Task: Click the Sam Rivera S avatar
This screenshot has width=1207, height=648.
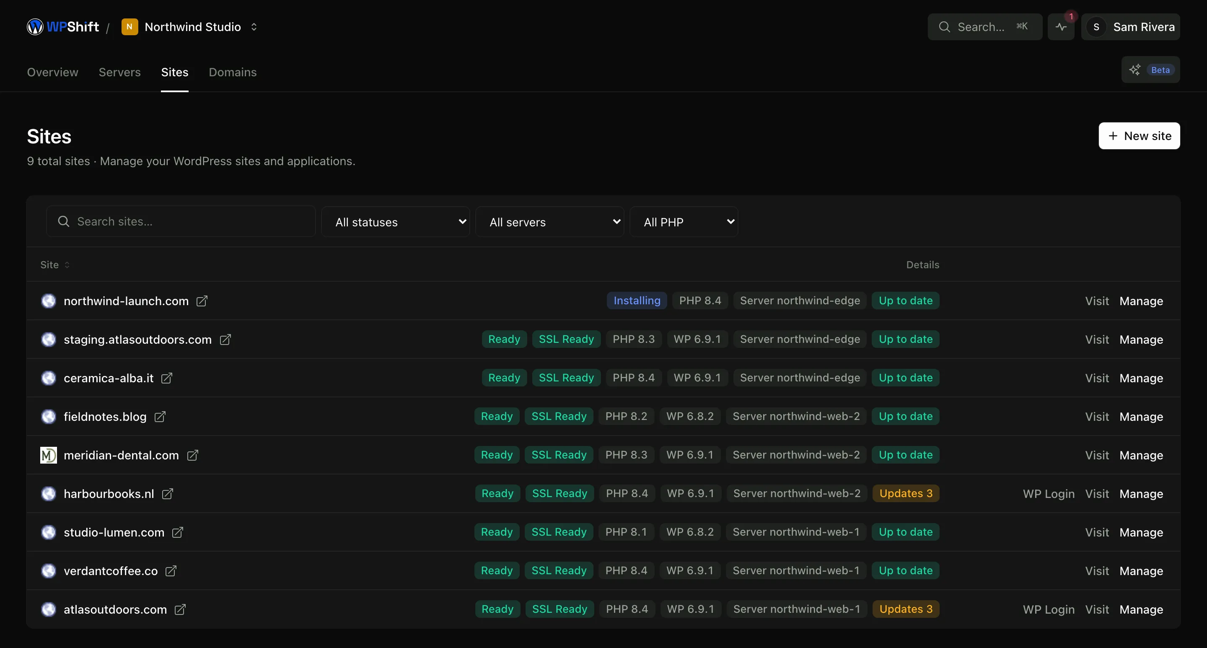Action: (1096, 27)
